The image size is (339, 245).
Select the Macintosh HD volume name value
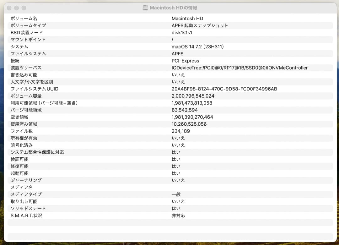coord(187,18)
